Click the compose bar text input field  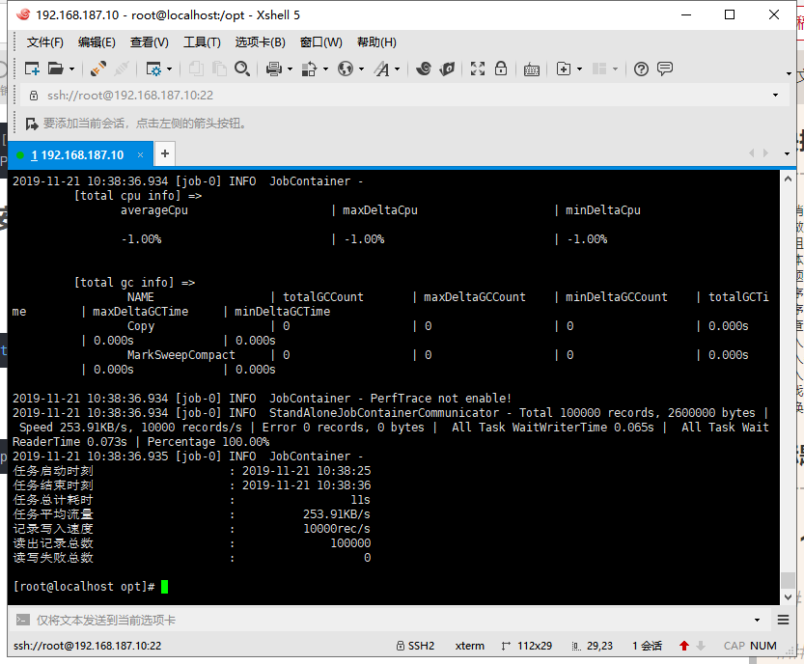390,620
